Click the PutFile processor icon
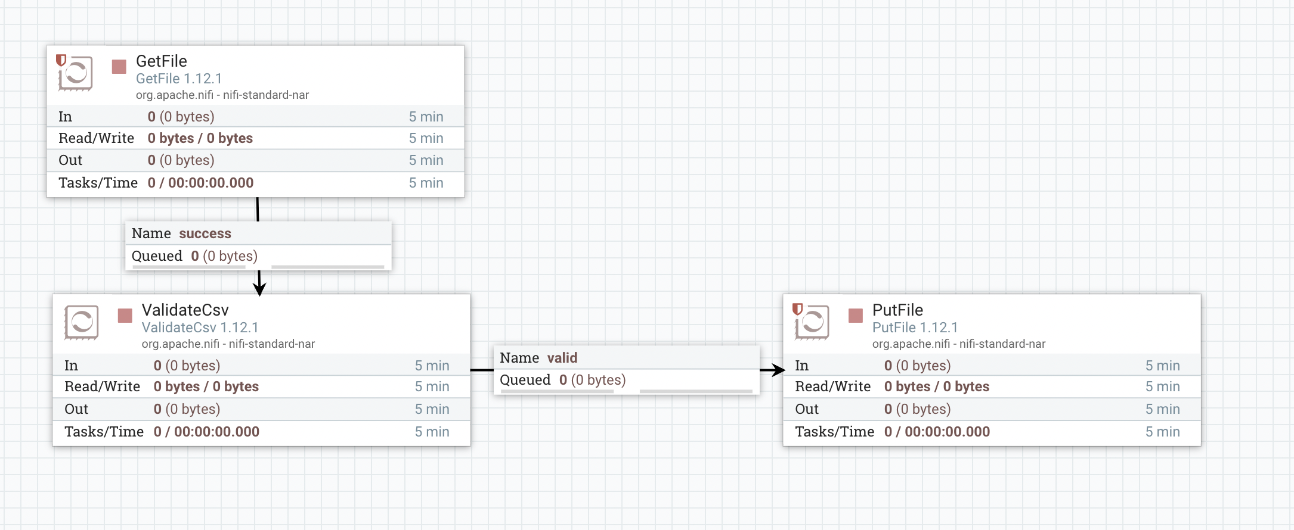The width and height of the screenshot is (1294, 530). pyautogui.click(x=812, y=322)
